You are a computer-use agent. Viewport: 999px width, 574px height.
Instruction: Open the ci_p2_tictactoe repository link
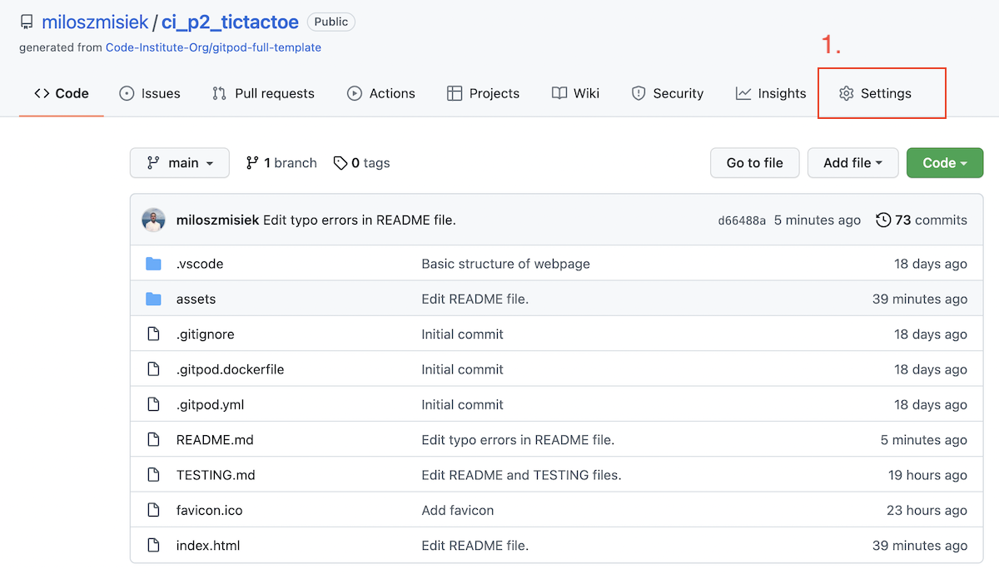coord(230,22)
